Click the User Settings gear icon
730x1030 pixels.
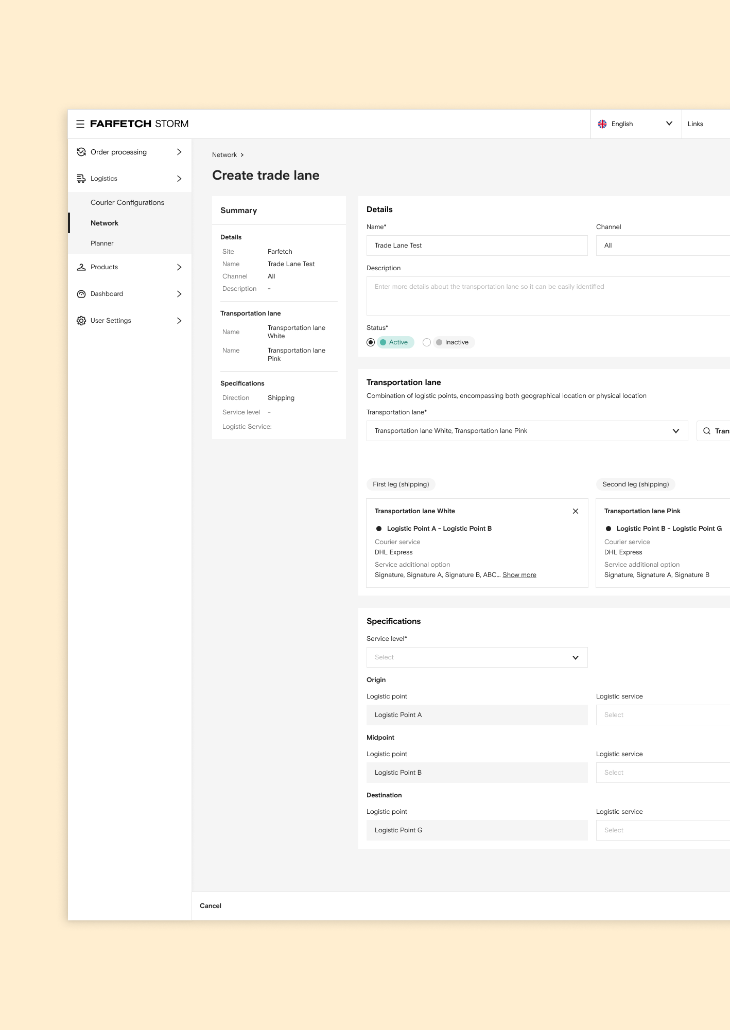coord(81,321)
